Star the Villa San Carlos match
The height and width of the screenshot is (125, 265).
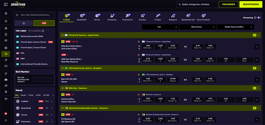coord(138,41)
